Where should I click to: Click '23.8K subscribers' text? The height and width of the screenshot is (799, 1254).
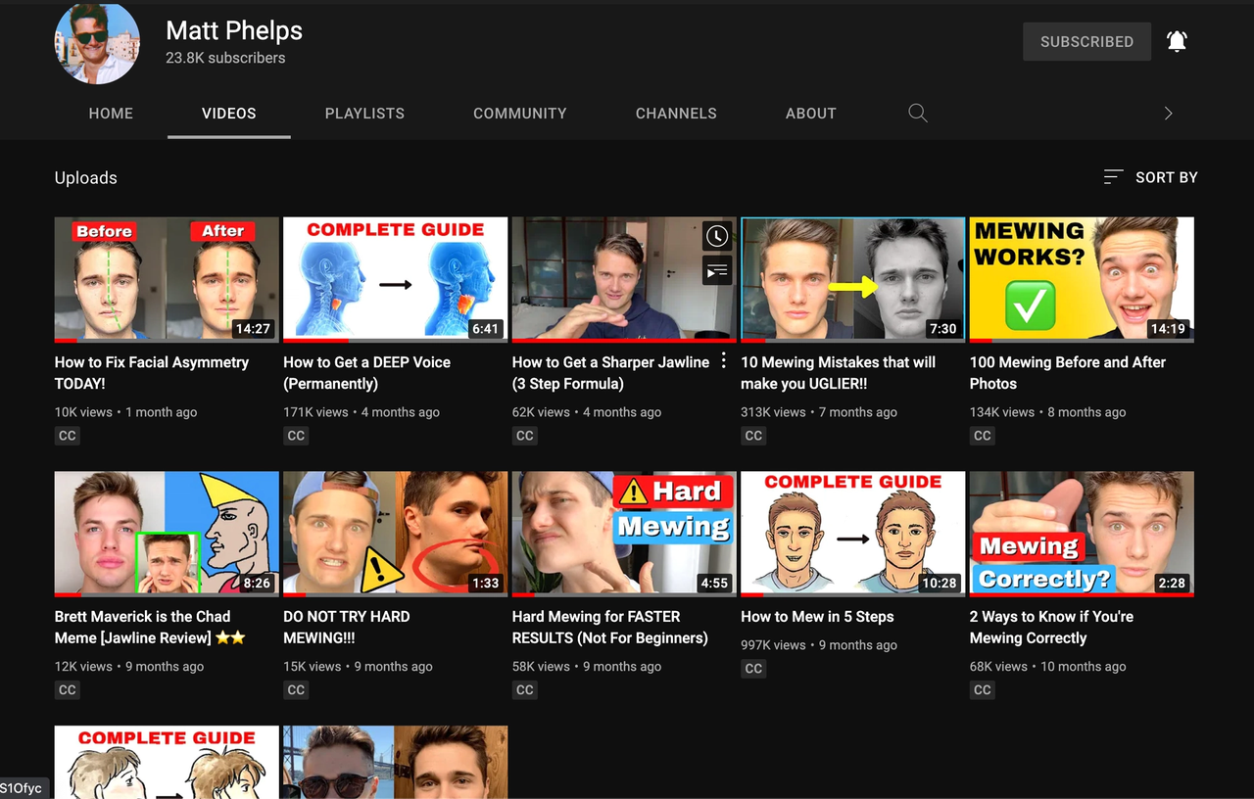click(225, 58)
